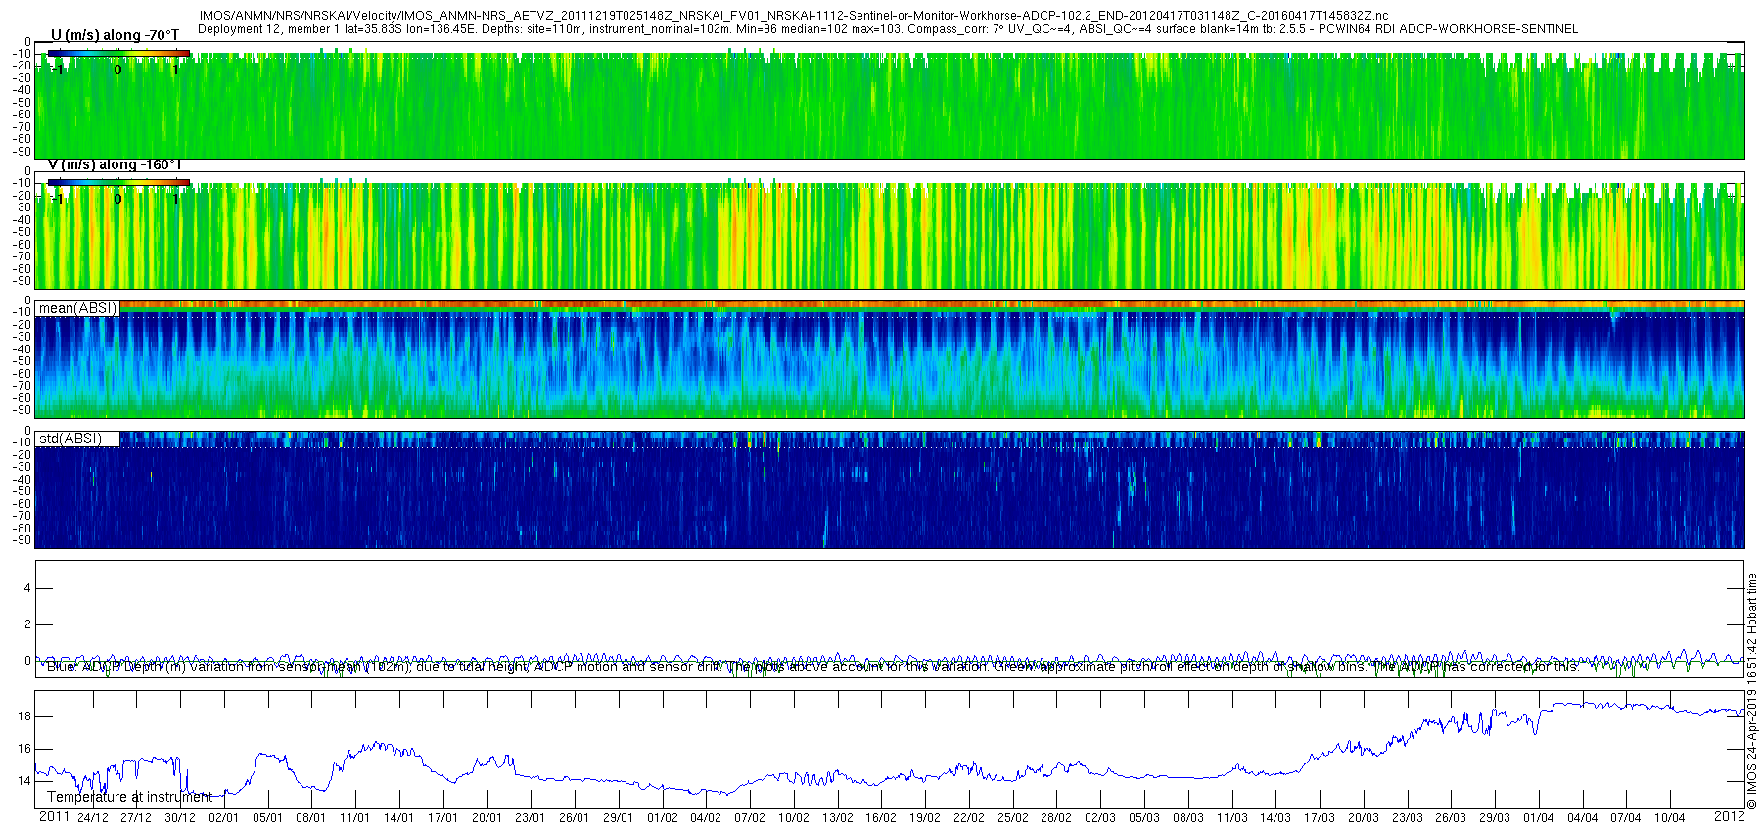Click the '10/02' date tick label
This screenshot has height=832, width=1762.
coord(794,818)
